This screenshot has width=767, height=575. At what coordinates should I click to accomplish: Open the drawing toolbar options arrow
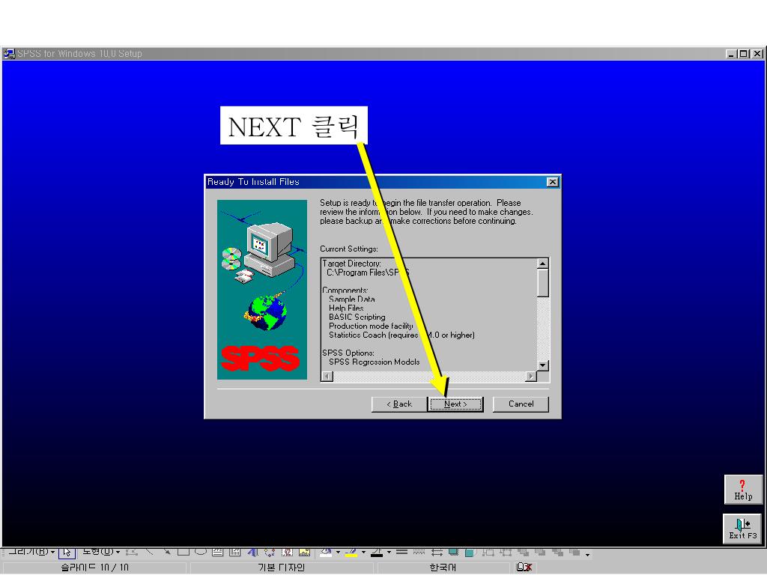pos(587,553)
